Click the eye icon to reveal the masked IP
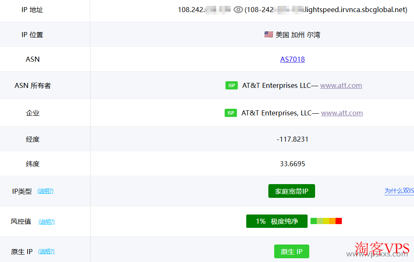 click(237, 9)
